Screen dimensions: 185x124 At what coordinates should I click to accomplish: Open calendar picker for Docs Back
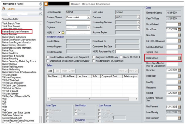pyautogui.click(x=179, y=76)
